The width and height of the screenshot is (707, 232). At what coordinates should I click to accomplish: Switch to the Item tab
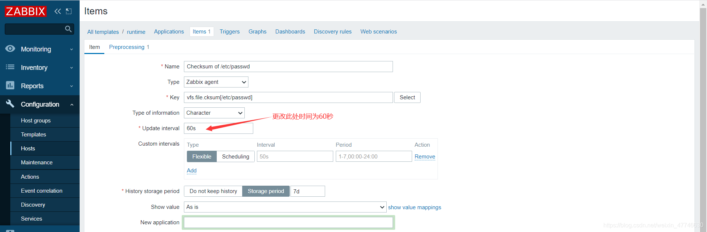click(x=94, y=47)
